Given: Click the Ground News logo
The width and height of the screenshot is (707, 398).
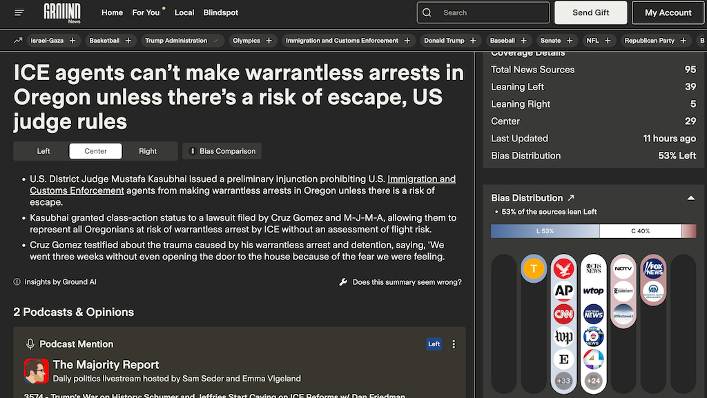Looking at the screenshot, I should [62, 12].
